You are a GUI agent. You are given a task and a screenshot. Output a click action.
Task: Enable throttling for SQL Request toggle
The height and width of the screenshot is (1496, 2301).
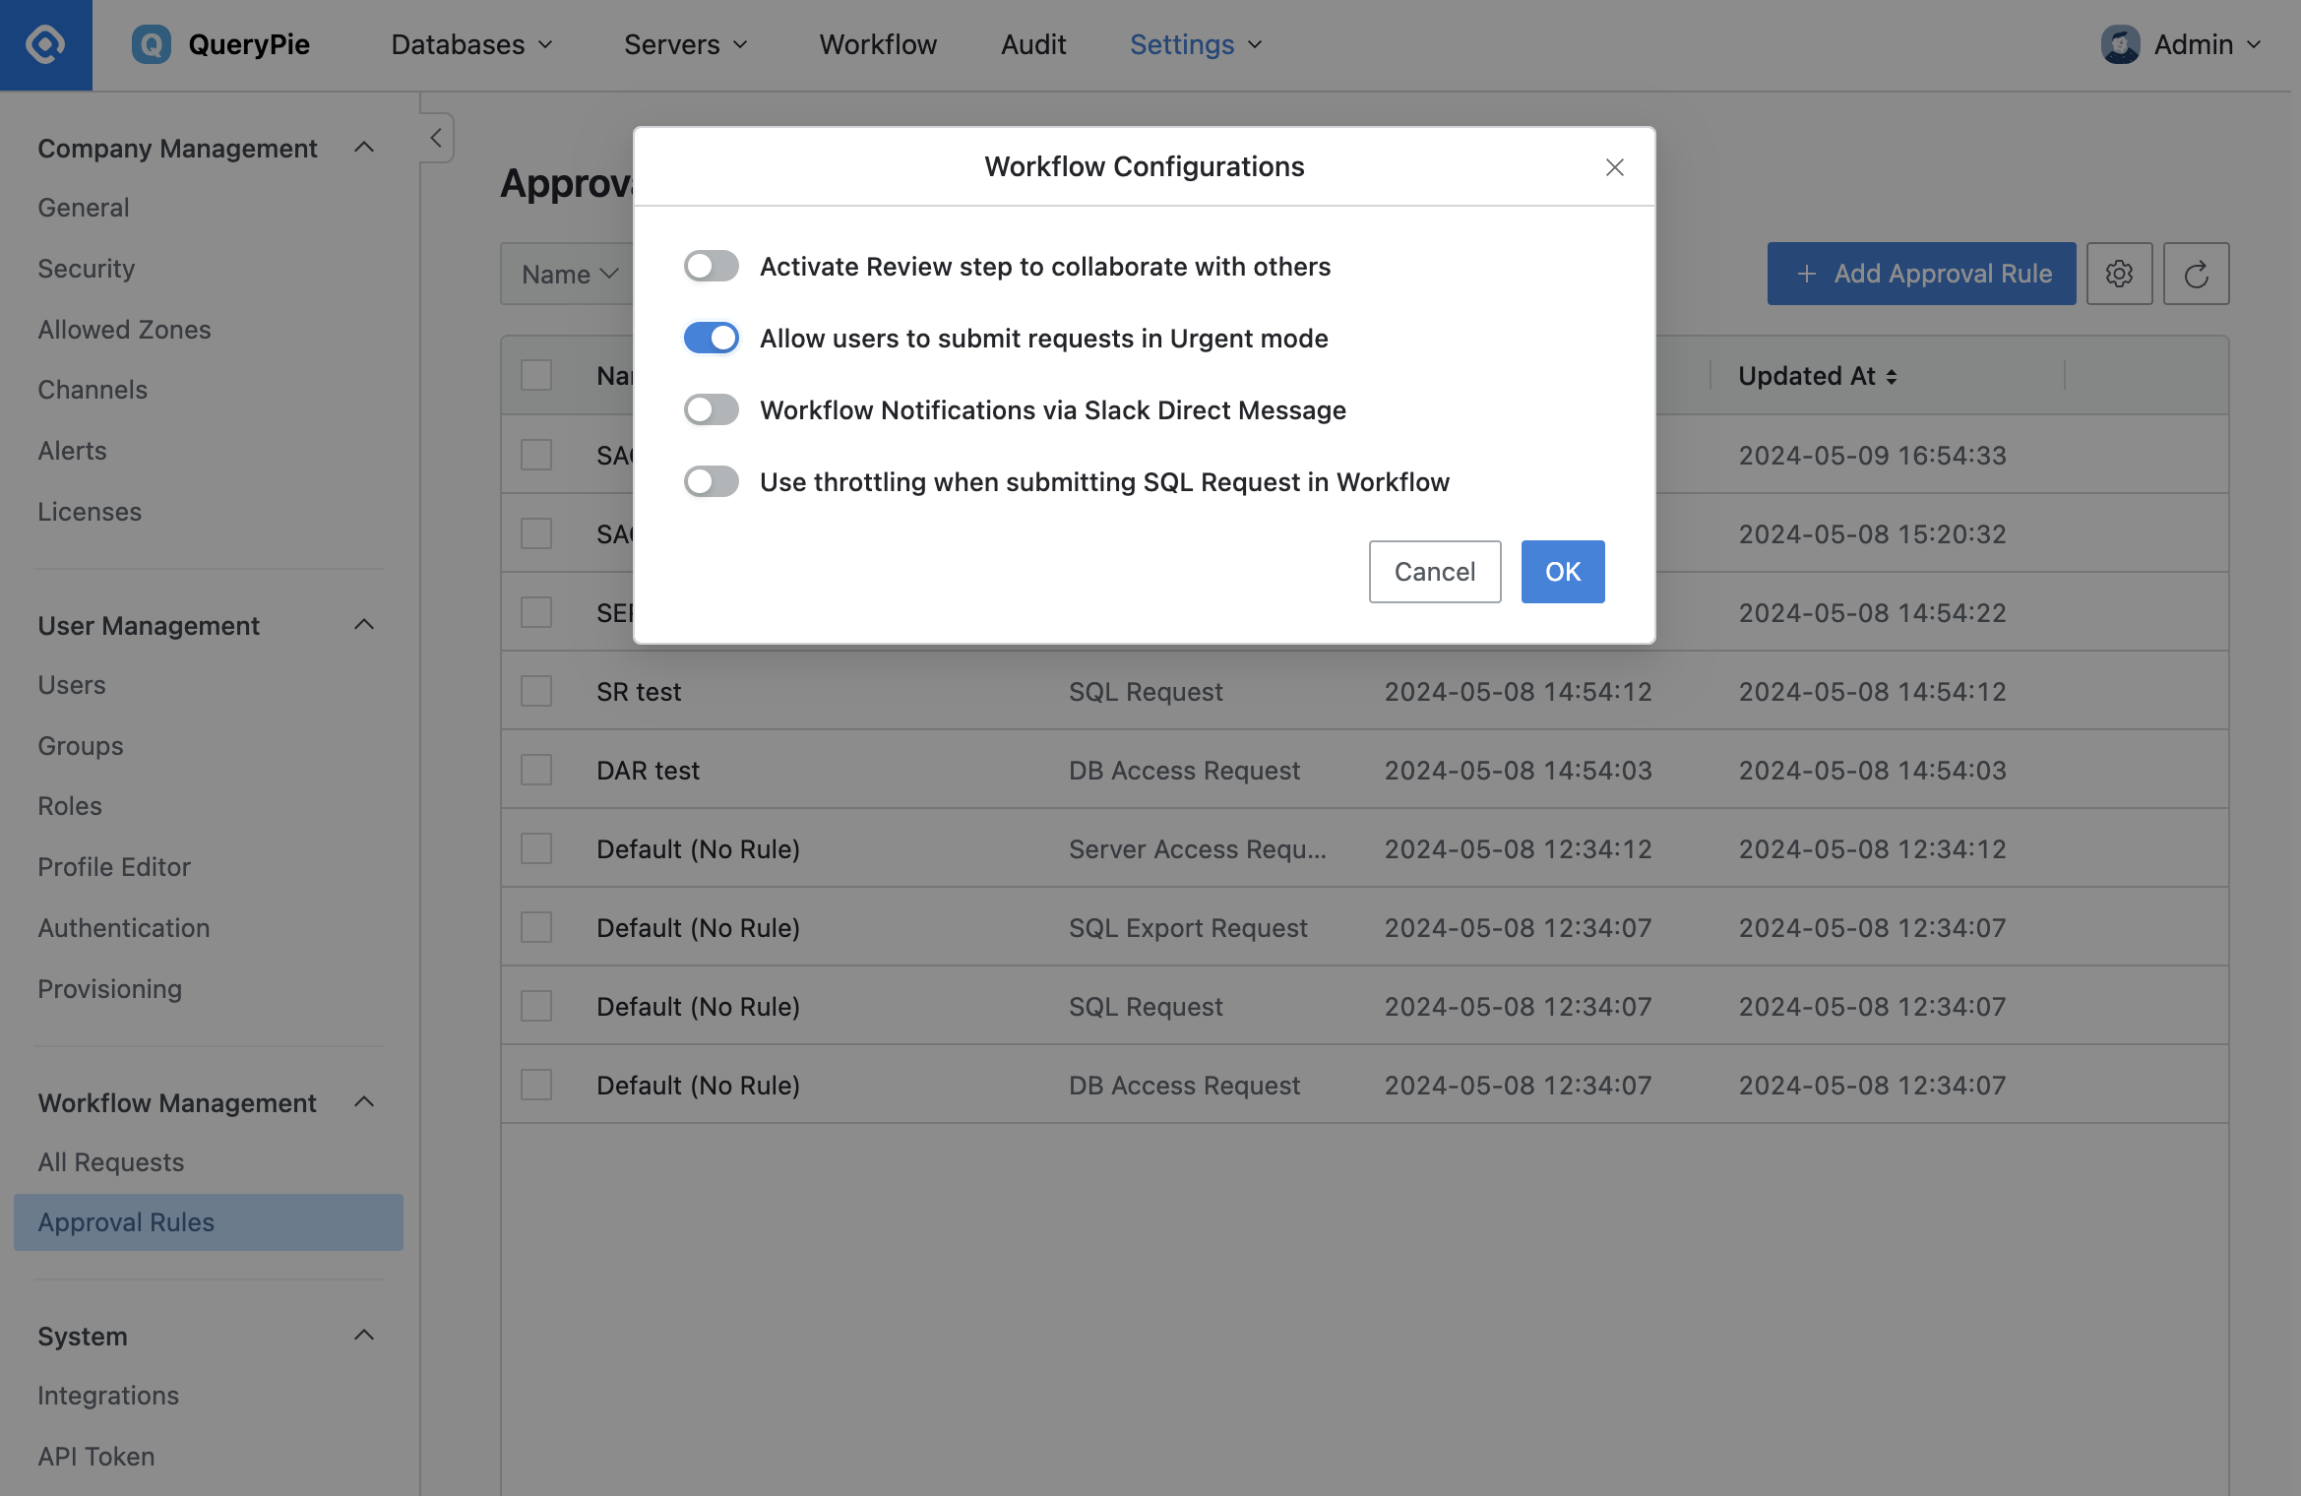pos(711,481)
